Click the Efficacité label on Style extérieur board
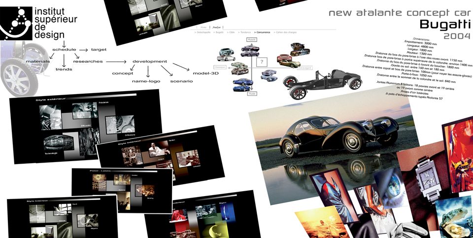The image size is (473, 238). pyautogui.click(x=85, y=125)
